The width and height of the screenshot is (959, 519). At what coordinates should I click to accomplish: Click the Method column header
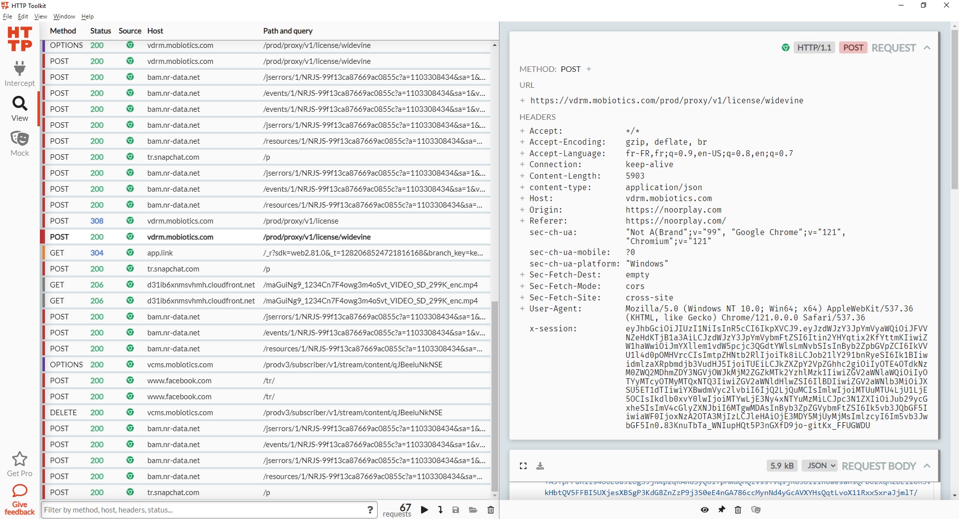[x=63, y=31]
